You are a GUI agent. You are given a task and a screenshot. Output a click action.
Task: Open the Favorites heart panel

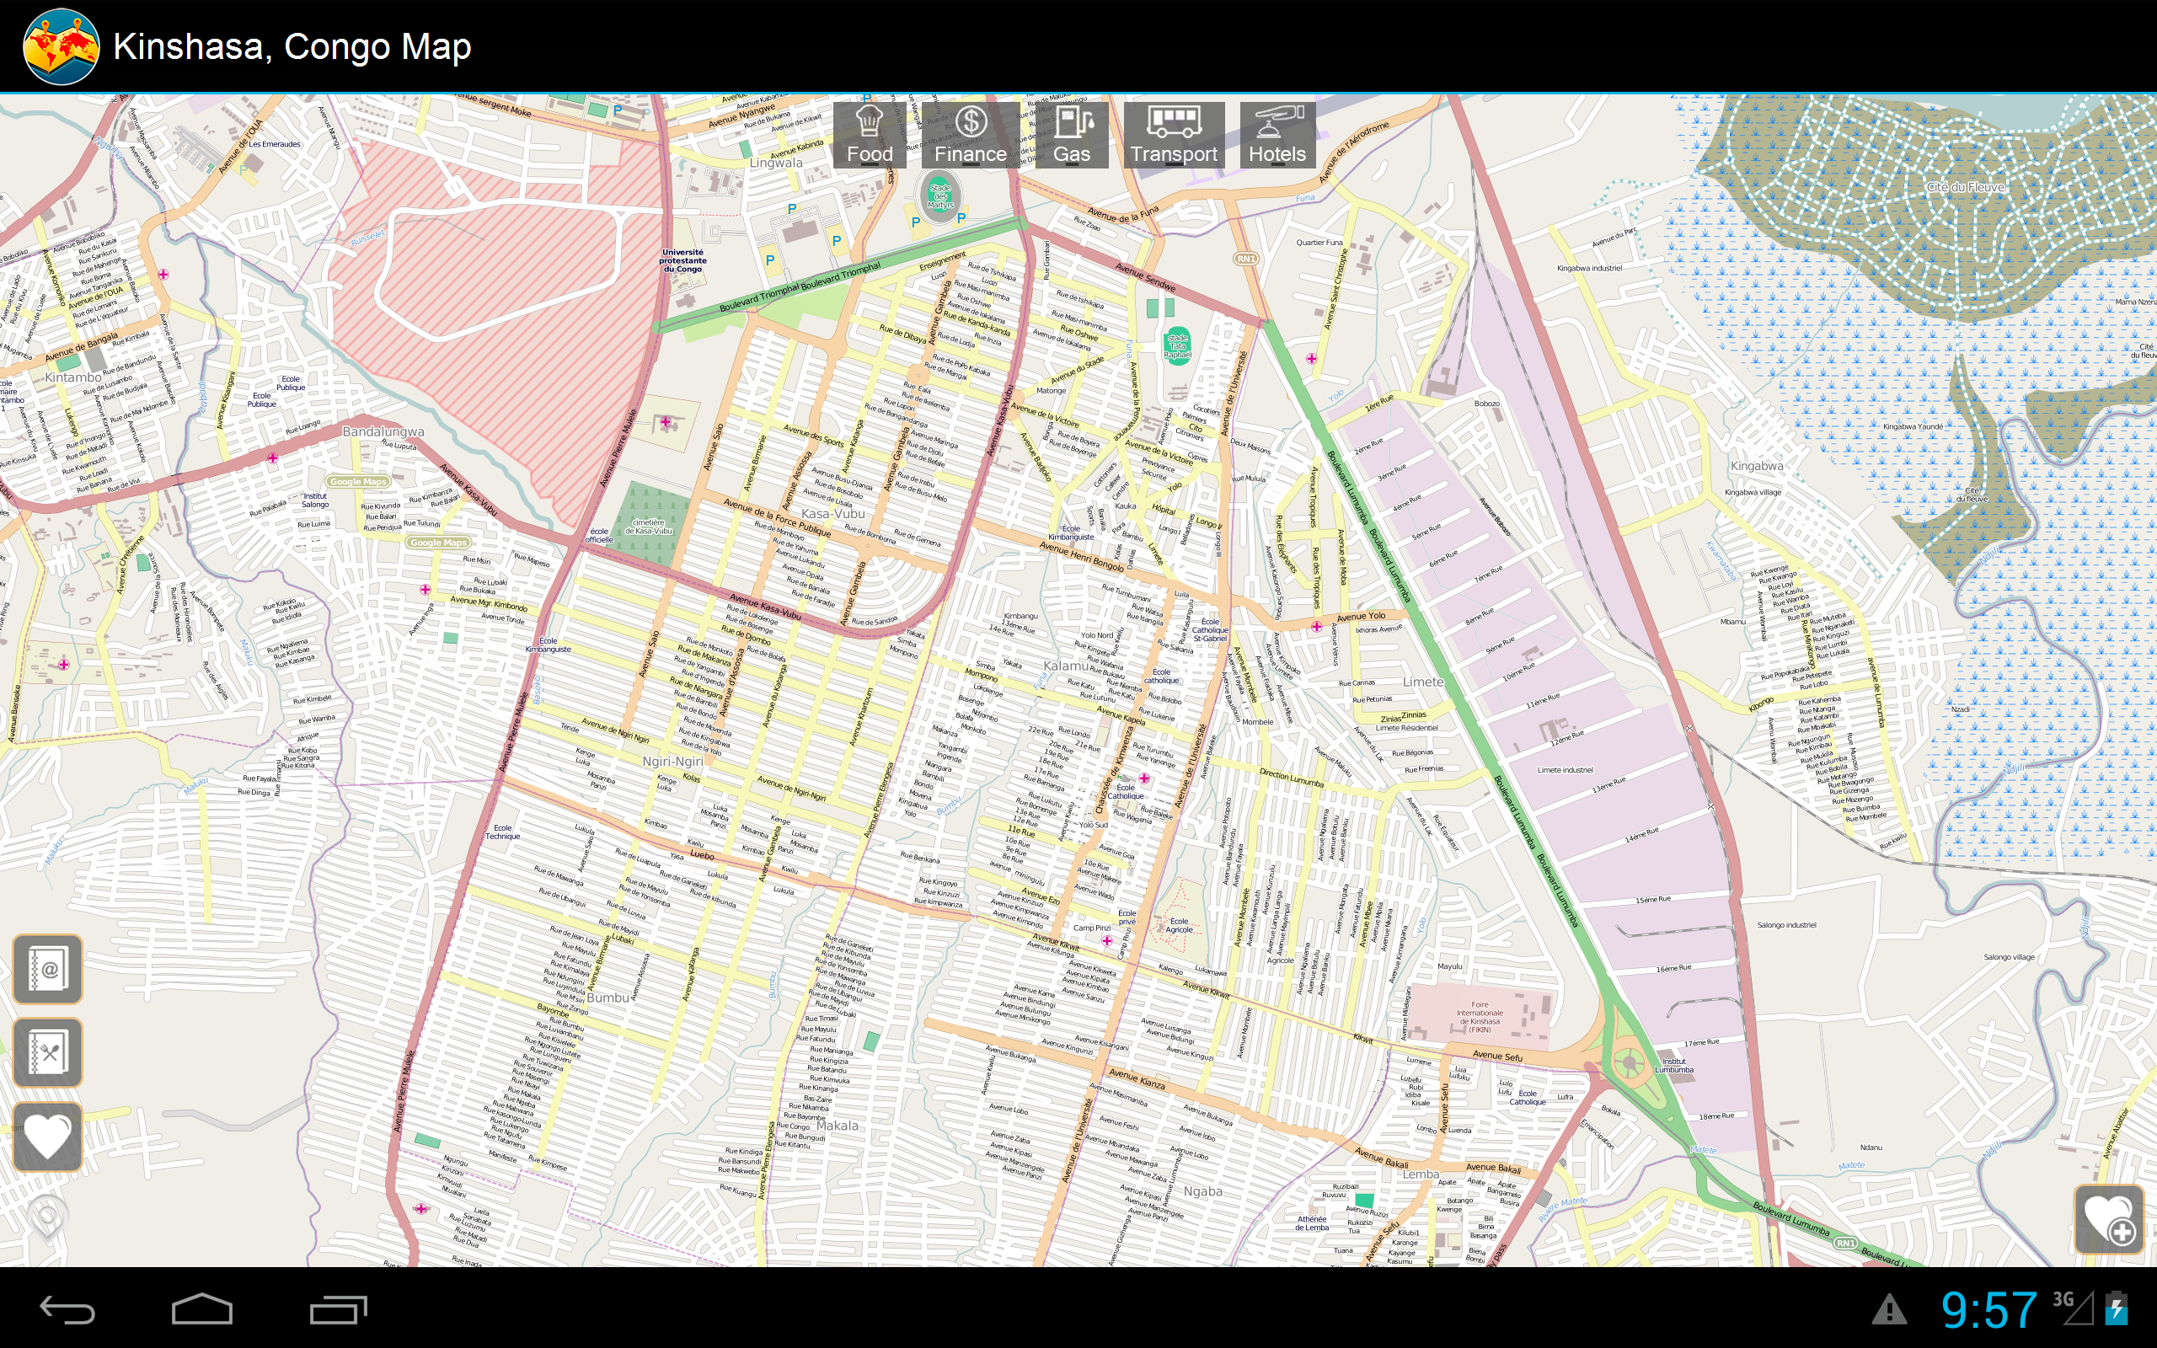[x=48, y=1134]
